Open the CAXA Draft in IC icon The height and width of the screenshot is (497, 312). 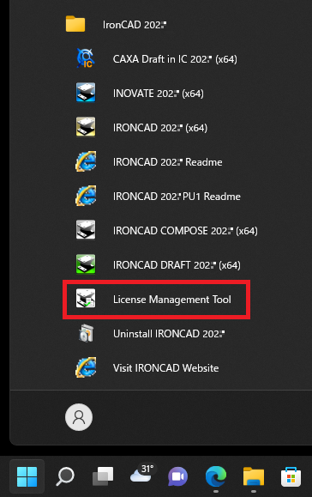pyautogui.click(x=86, y=58)
